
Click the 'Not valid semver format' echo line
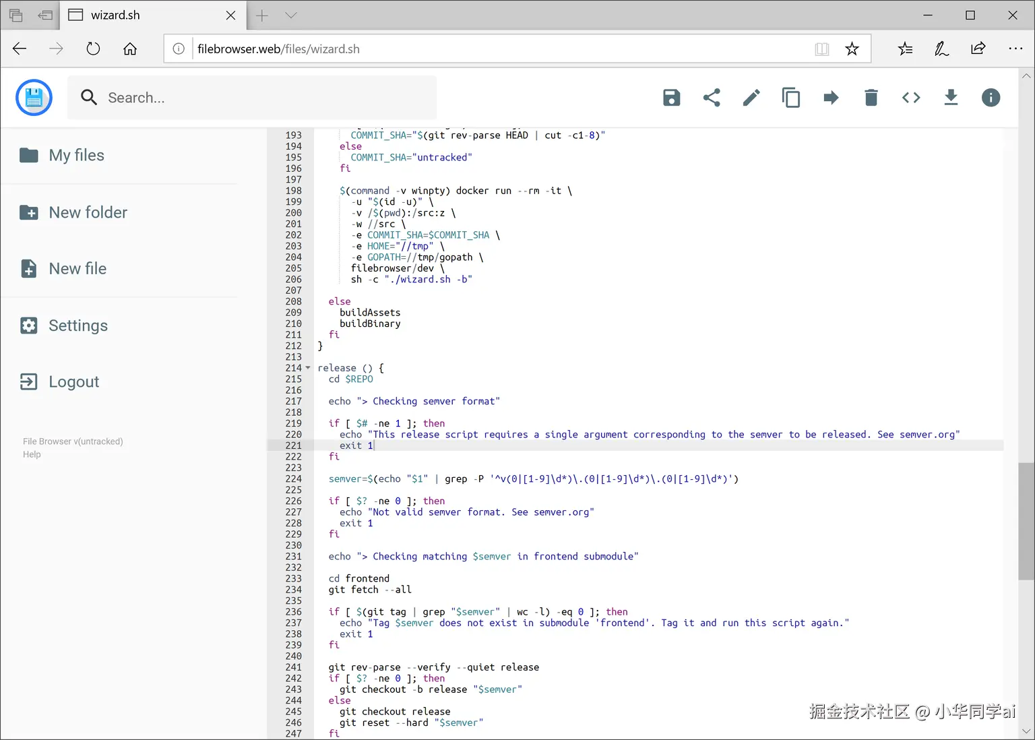(467, 512)
